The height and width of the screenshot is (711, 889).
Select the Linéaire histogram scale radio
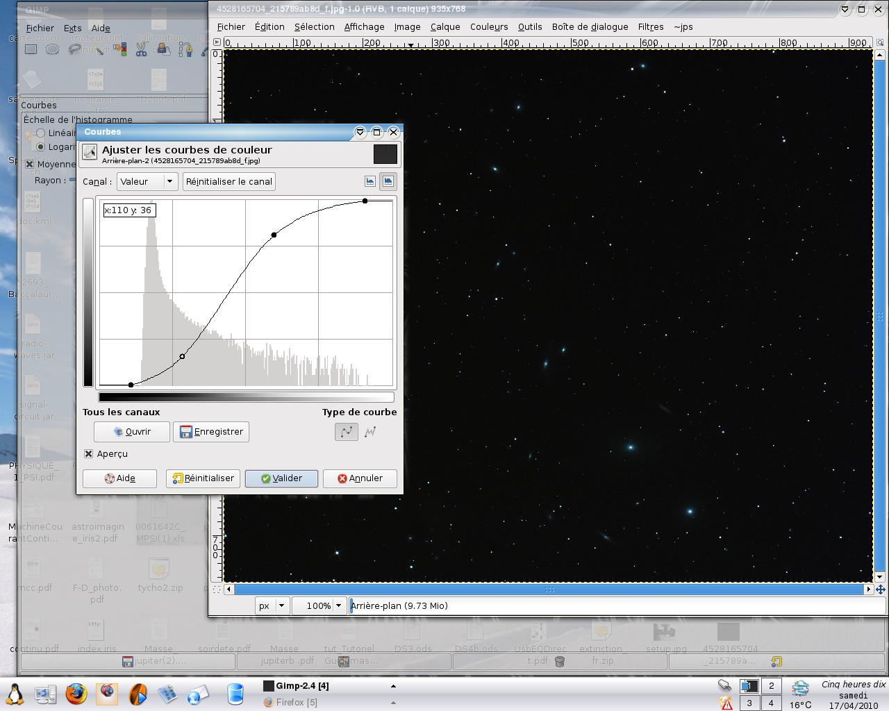(40, 133)
